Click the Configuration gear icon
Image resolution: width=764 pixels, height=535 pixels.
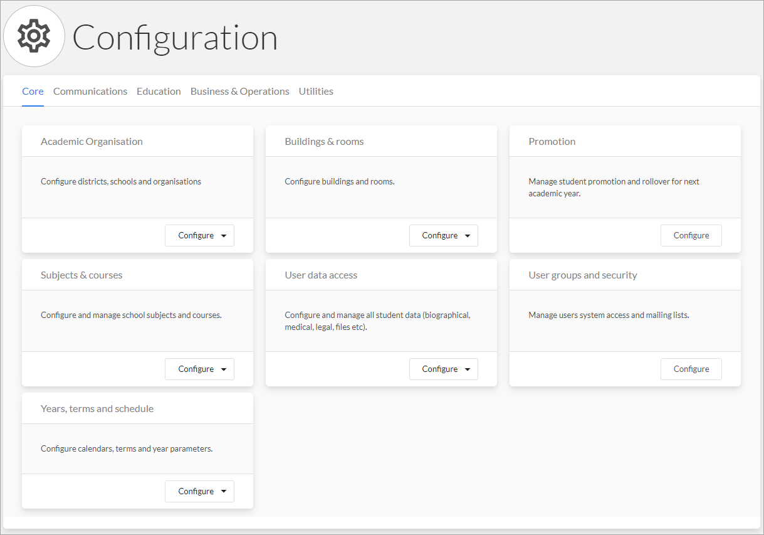(34, 36)
